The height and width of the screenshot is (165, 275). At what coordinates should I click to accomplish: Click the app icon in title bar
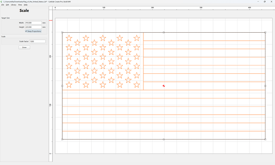coord(2,2)
